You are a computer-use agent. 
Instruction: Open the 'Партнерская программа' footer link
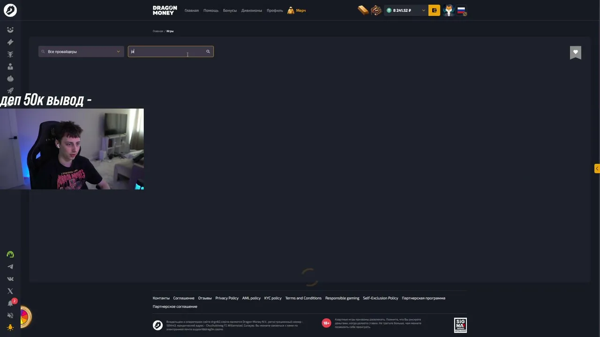424,298
